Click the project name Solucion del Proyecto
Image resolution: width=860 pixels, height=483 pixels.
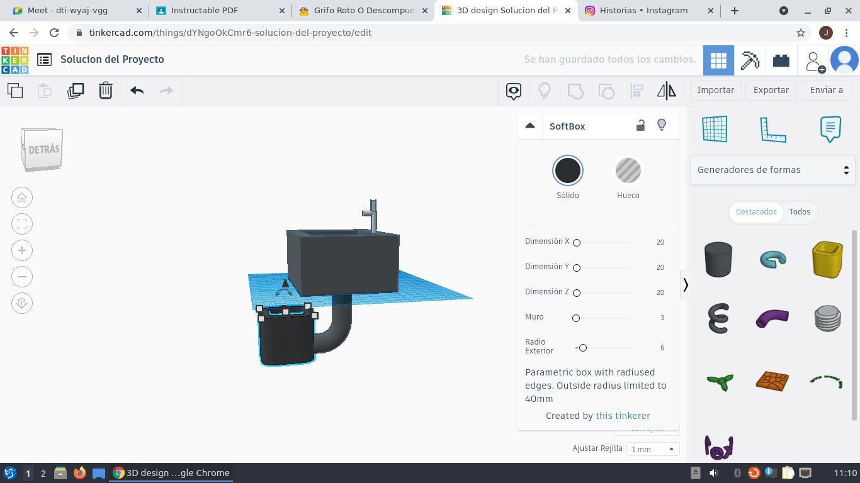(x=112, y=60)
